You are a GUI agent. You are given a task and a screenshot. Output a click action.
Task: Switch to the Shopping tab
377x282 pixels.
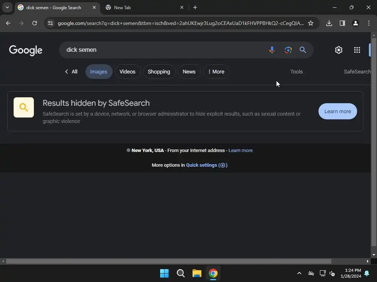click(x=159, y=72)
